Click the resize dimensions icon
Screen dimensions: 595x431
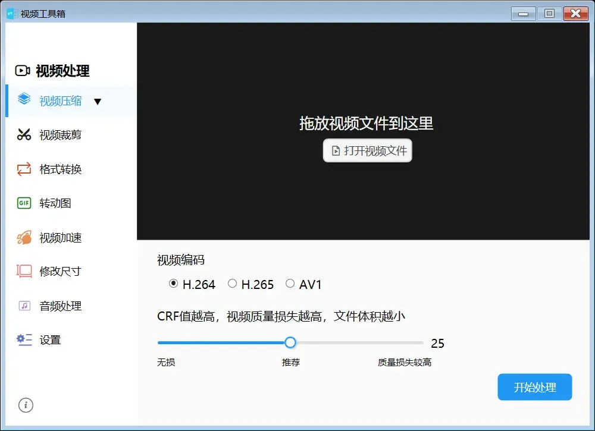click(x=24, y=271)
